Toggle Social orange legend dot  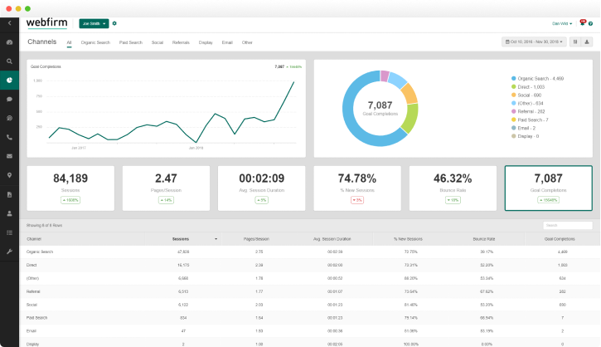tap(514, 95)
